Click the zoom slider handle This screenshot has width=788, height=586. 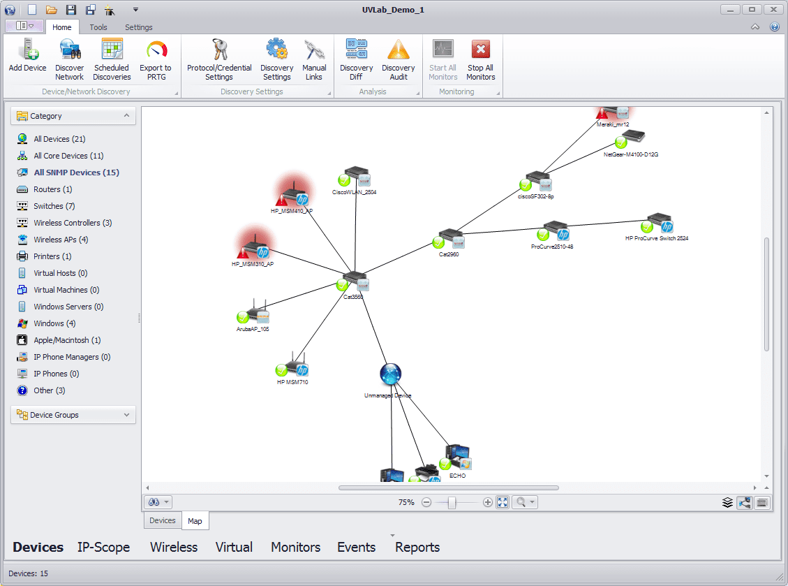[x=452, y=502]
